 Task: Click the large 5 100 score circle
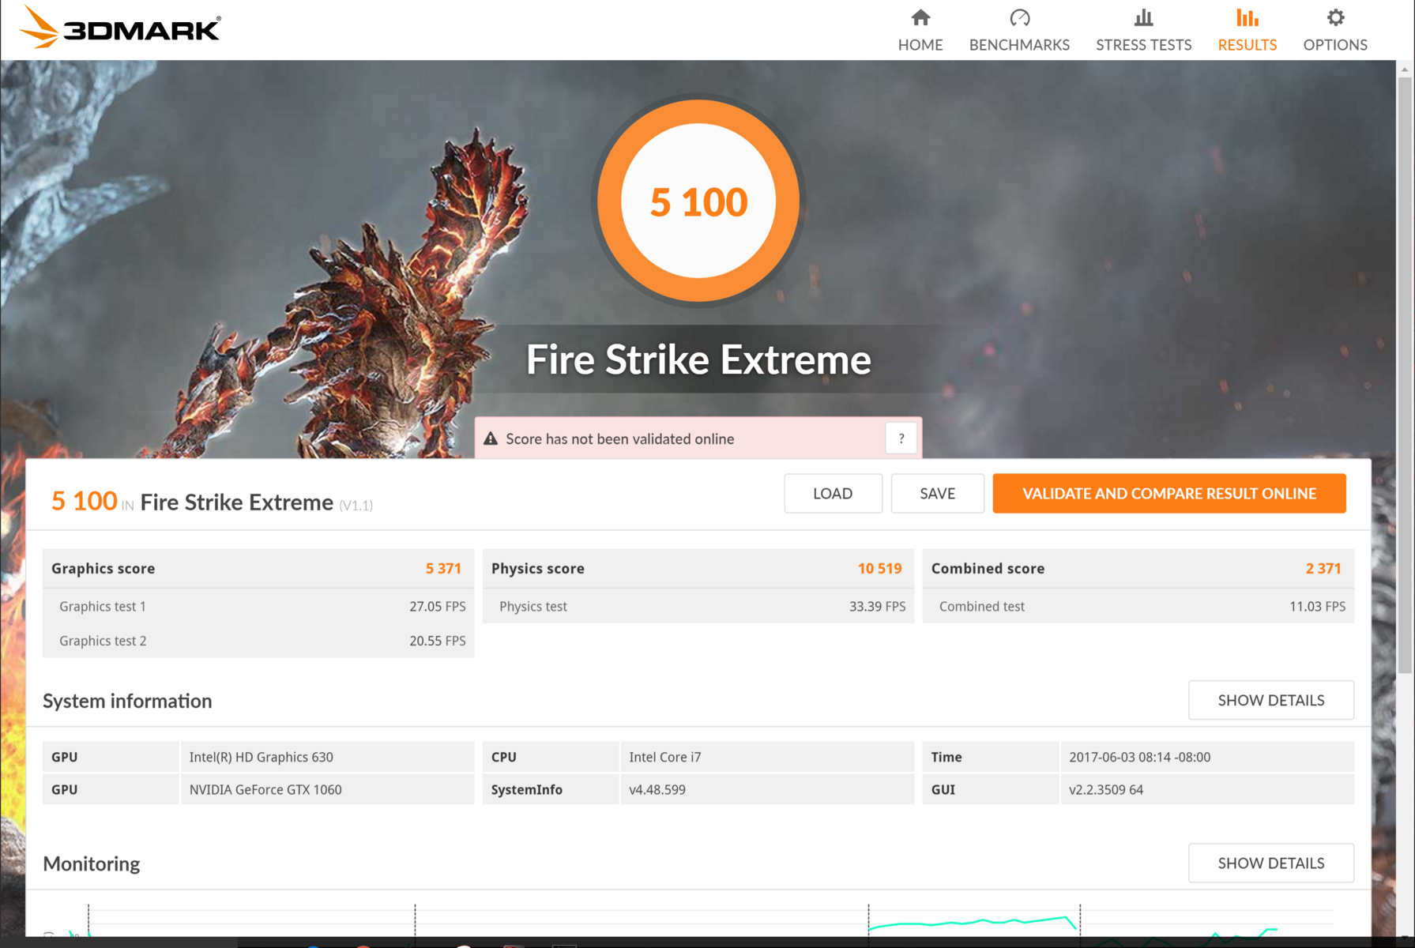(x=698, y=201)
